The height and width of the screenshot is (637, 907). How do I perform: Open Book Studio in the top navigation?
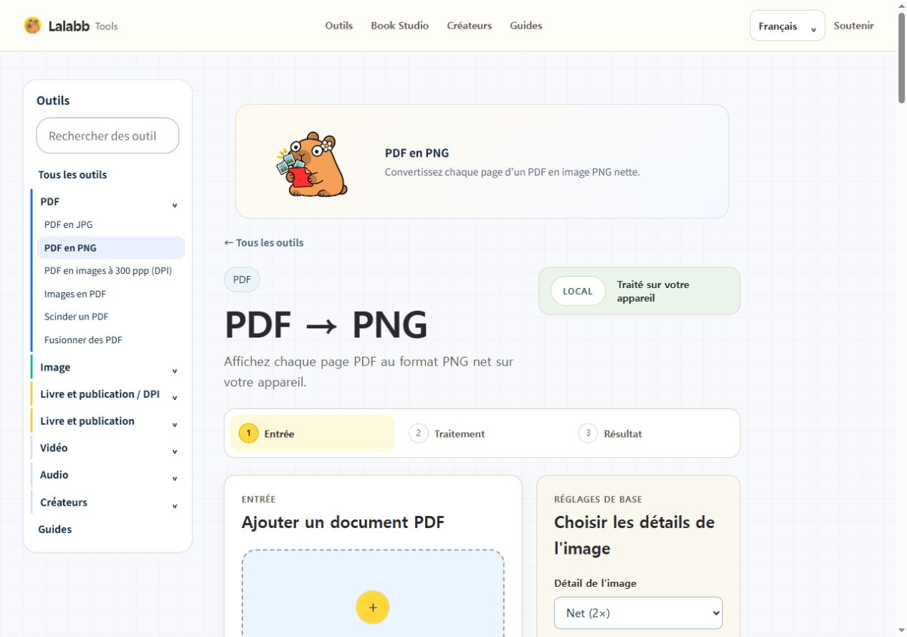click(399, 26)
